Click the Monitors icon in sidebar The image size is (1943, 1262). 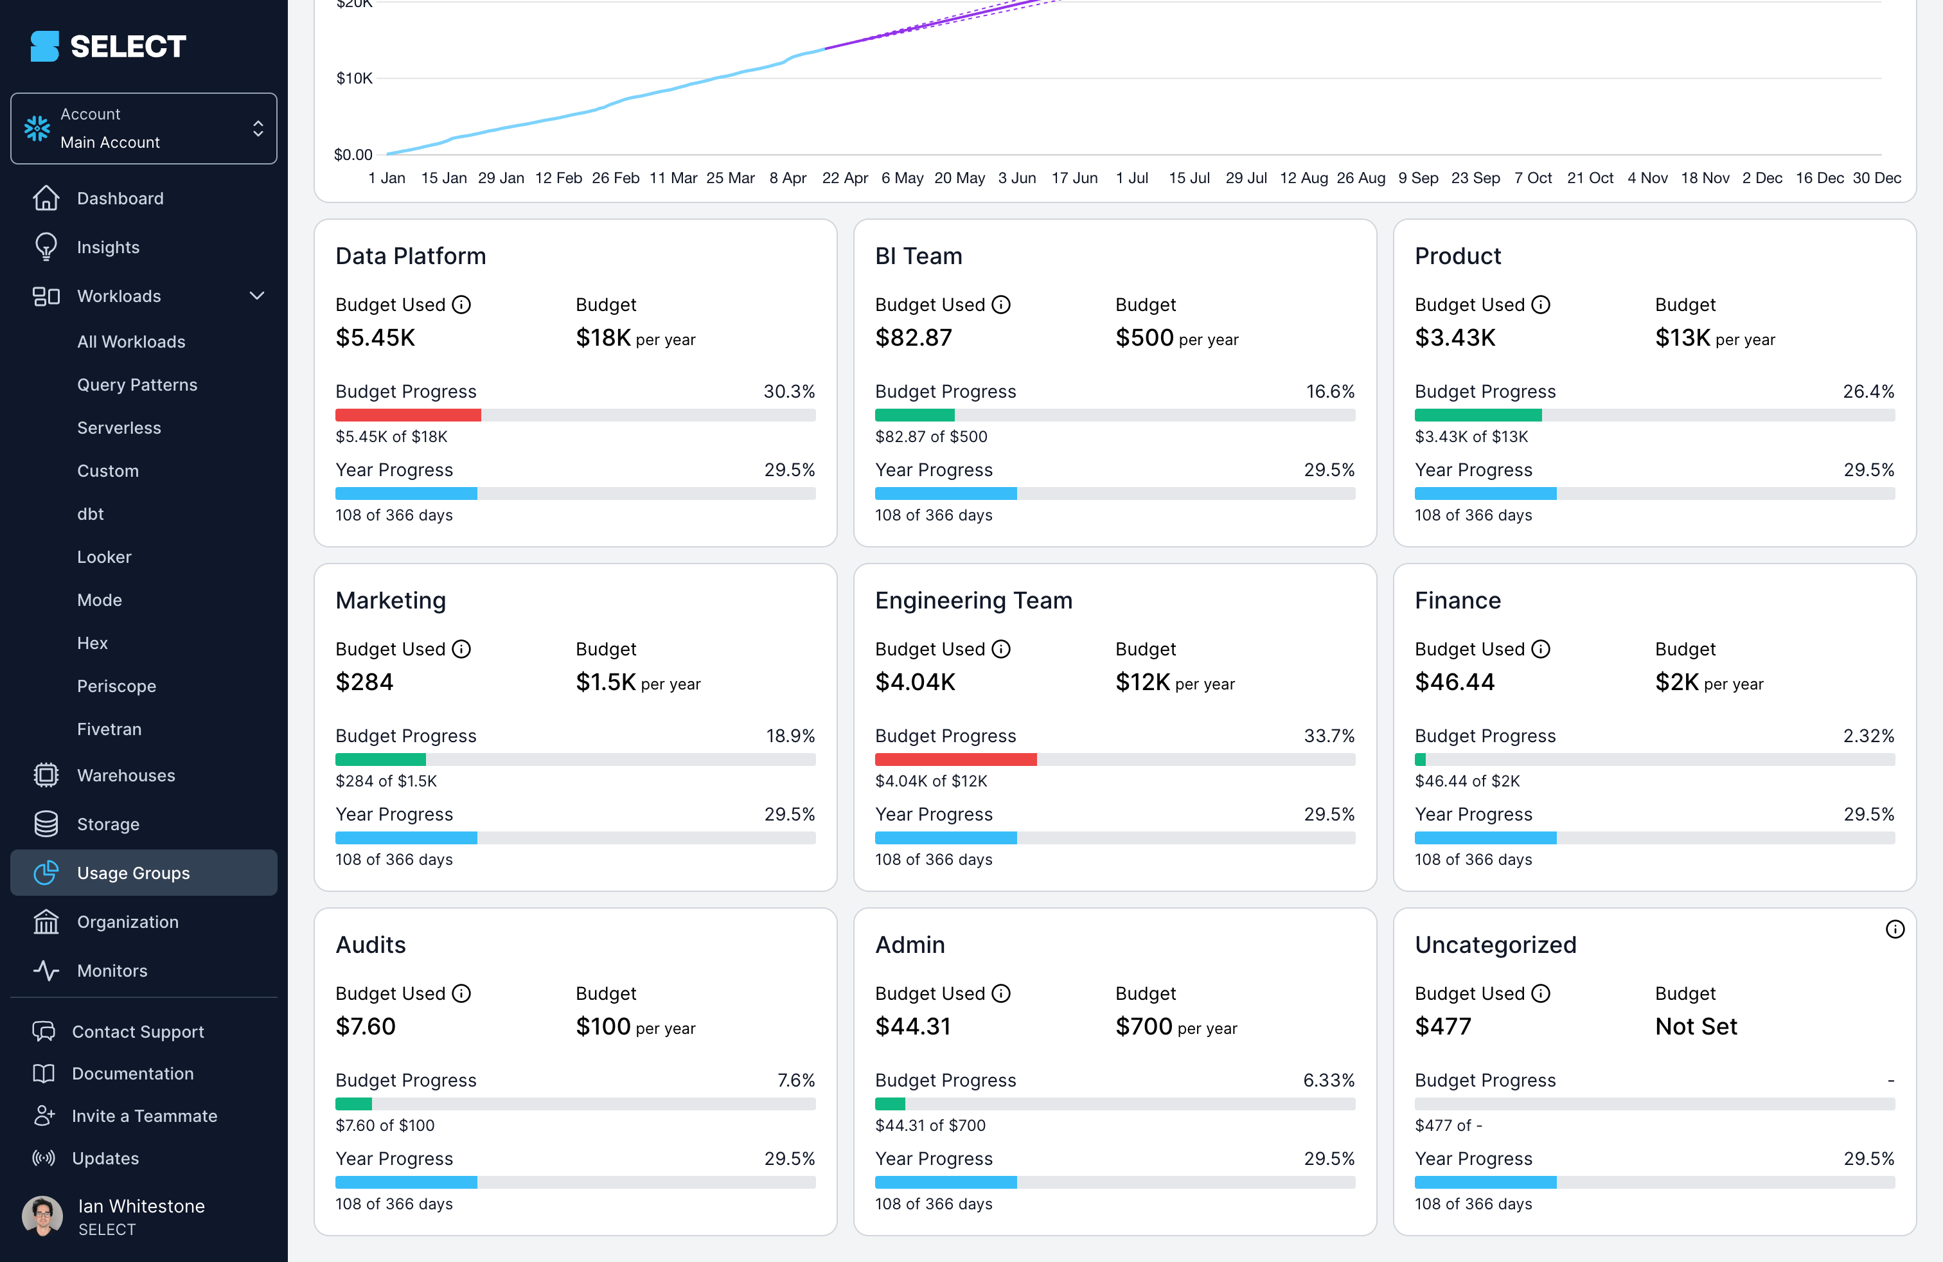tap(42, 970)
